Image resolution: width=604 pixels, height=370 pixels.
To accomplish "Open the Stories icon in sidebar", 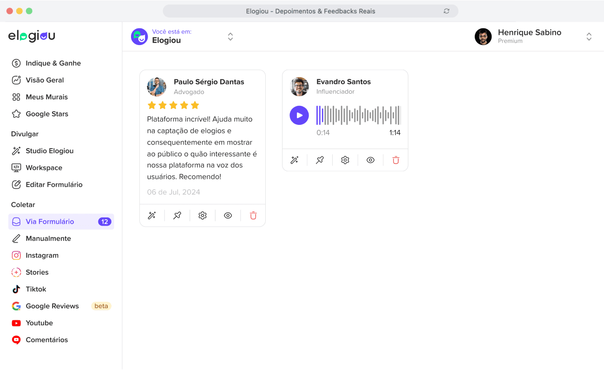I will [x=16, y=273].
